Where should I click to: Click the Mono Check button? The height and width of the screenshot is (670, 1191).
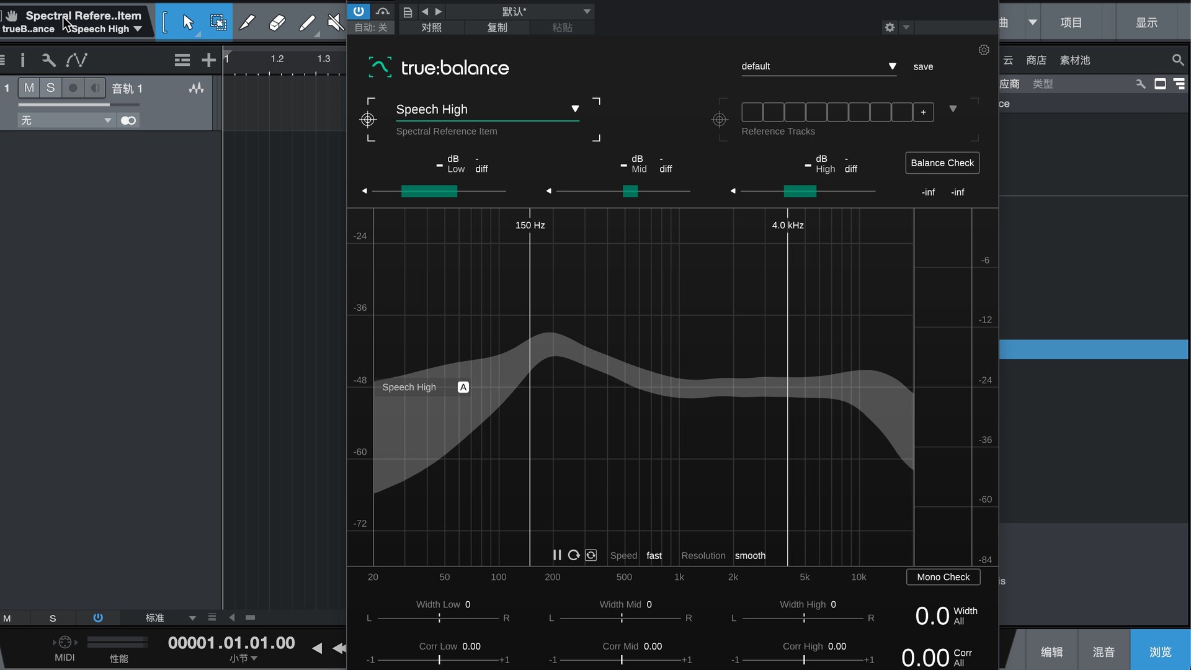pos(943,577)
